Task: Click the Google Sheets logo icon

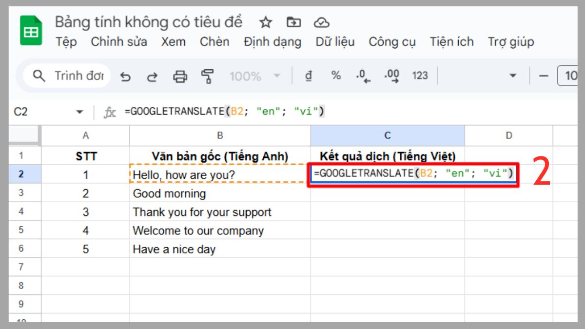Action: tap(31, 31)
